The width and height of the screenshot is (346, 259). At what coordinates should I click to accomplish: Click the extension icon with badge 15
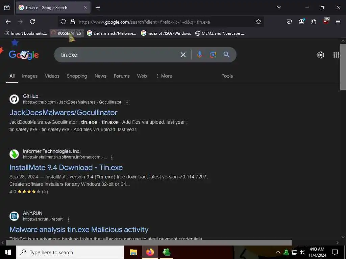coord(326,21)
